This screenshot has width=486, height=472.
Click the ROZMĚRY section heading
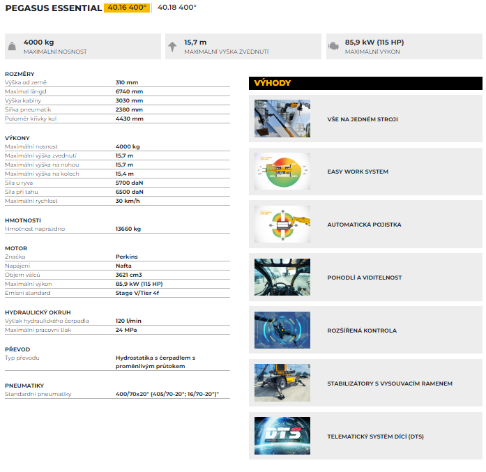pyautogui.click(x=20, y=74)
